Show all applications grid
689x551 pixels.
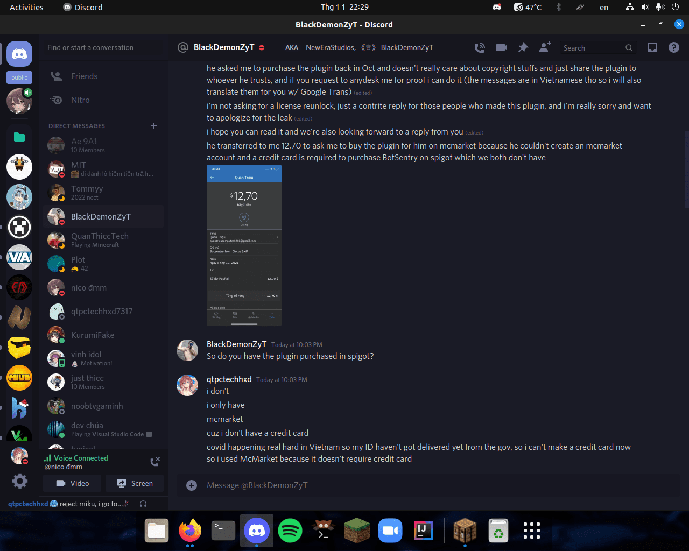pyautogui.click(x=532, y=531)
